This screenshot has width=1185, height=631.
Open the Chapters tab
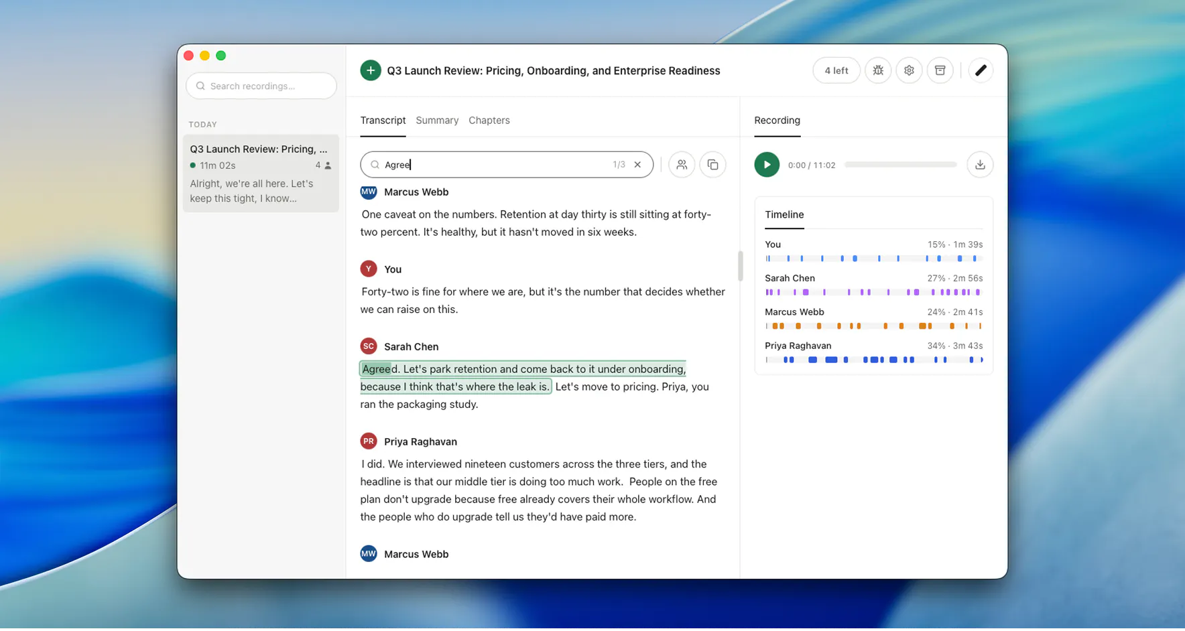pos(489,121)
